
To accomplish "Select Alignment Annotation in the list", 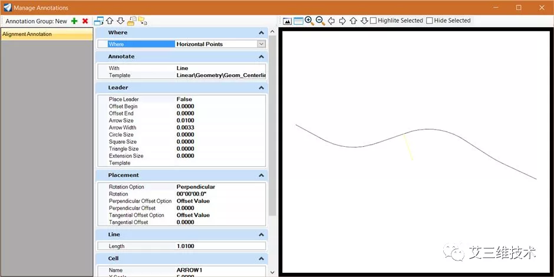I will click(47, 34).
